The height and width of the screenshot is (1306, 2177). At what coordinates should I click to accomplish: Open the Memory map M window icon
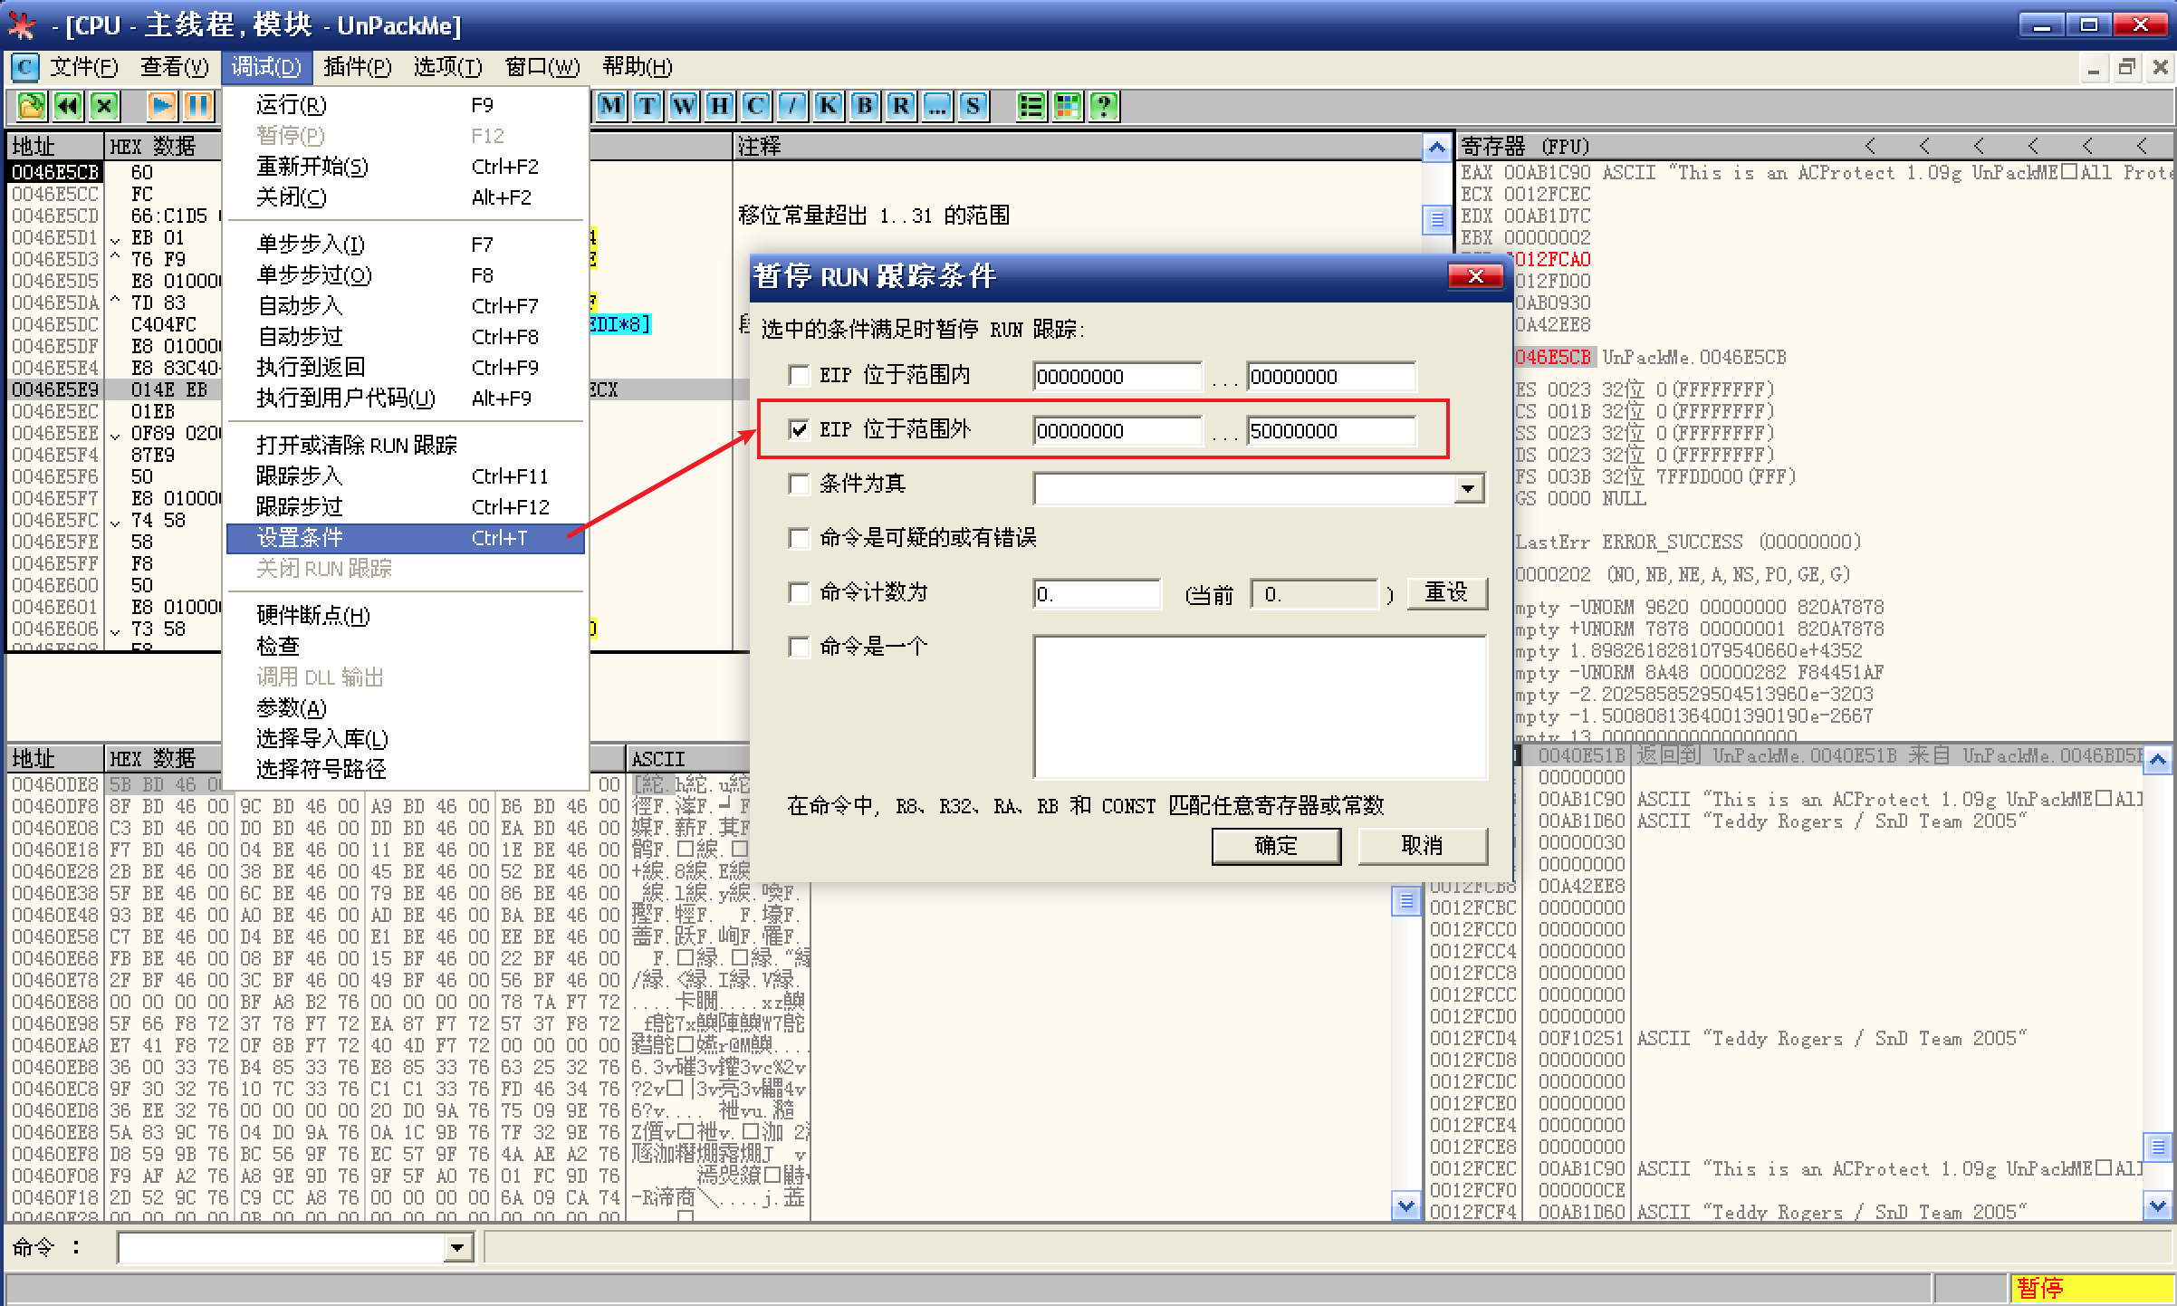point(611,107)
